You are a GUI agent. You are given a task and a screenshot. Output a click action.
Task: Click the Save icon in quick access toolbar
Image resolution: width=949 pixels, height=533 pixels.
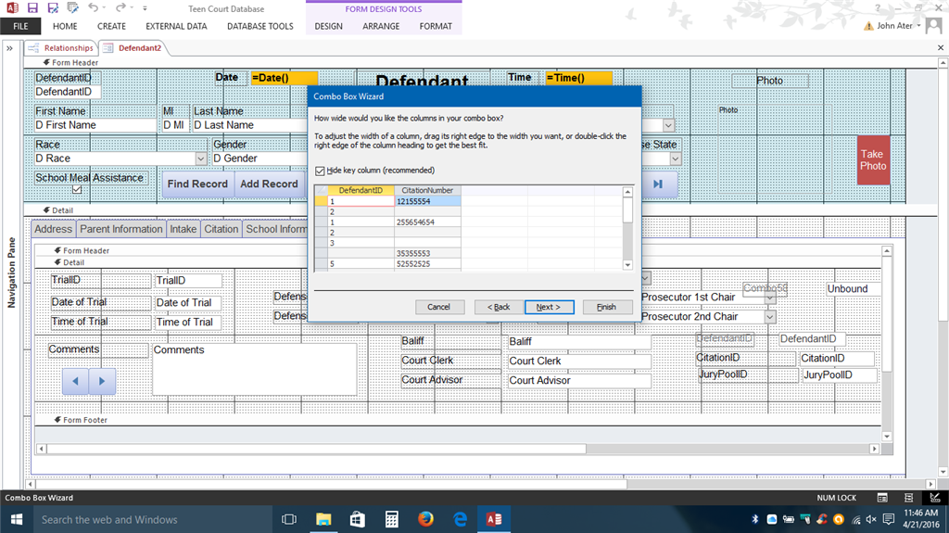point(32,7)
